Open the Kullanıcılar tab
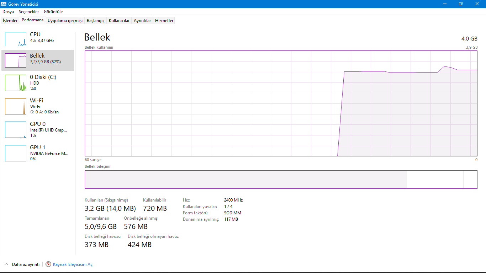This screenshot has width=486, height=273. (119, 21)
